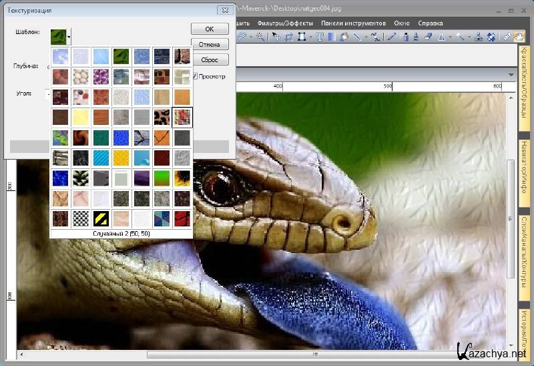This screenshot has height=366, width=534.
Task: Toggle the Просмотр preview checkbox
Action: (x=195, y=76)
